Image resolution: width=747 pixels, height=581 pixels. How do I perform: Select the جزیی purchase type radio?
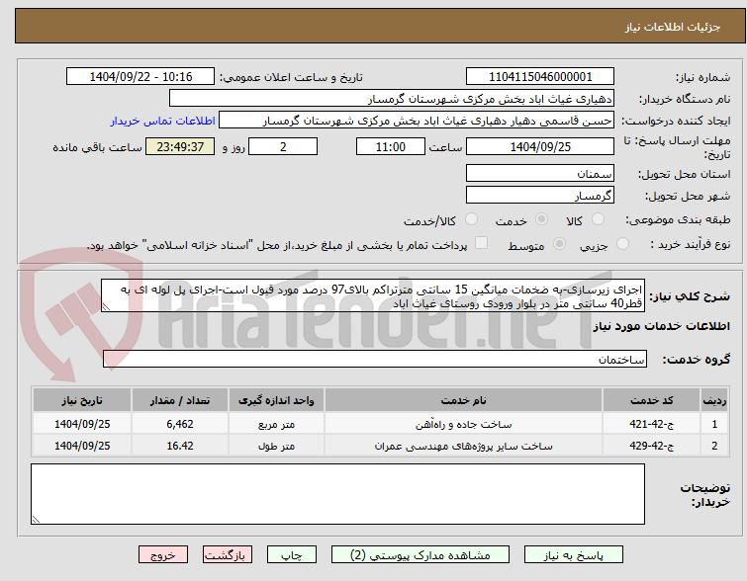[622, 244]
